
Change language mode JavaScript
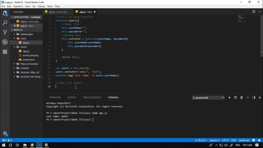(244, 140)
